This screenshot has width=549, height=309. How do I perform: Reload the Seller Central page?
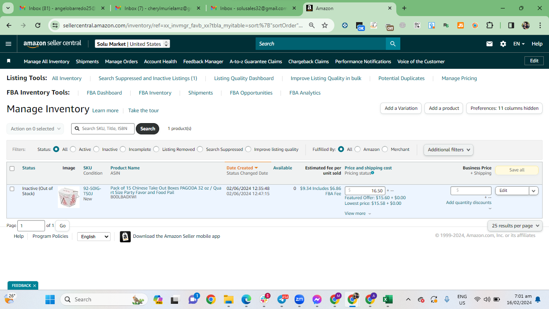(x=38, y=25)
